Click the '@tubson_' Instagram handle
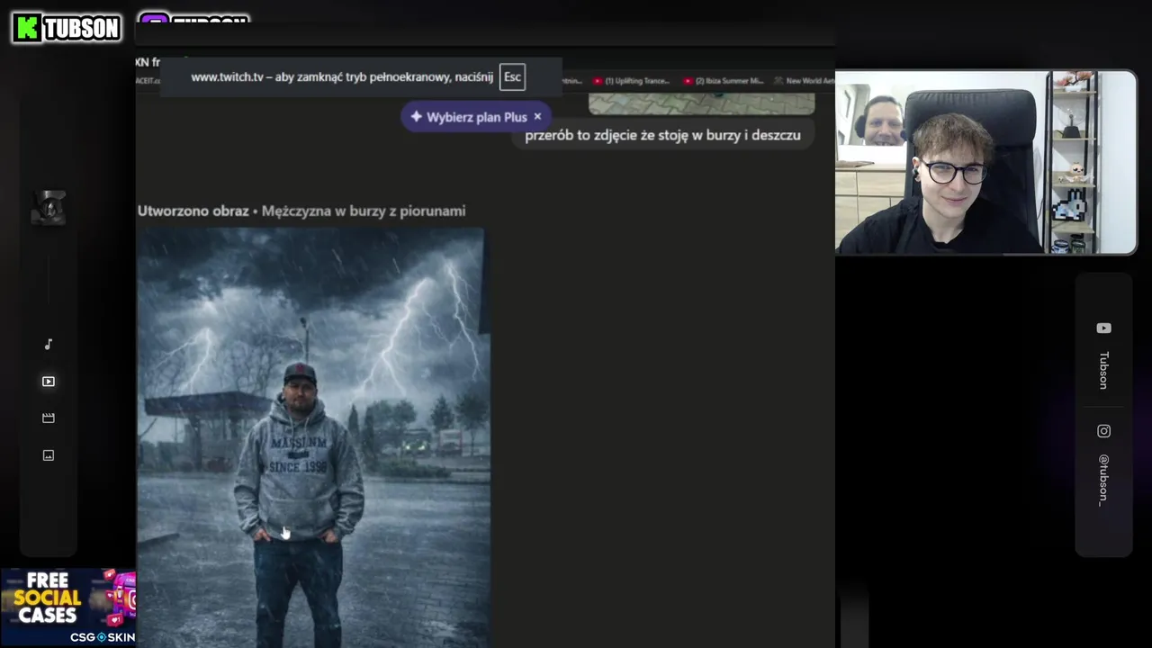 pyautogui.click(x=1103, y=480)
